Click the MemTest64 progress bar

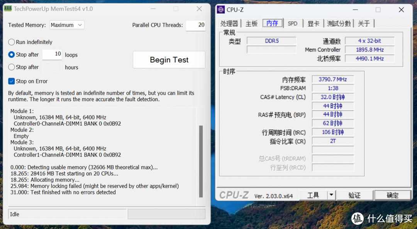tap(166, 214)
